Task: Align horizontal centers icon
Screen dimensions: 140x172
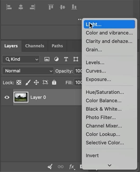Action: tap(21, 7)
